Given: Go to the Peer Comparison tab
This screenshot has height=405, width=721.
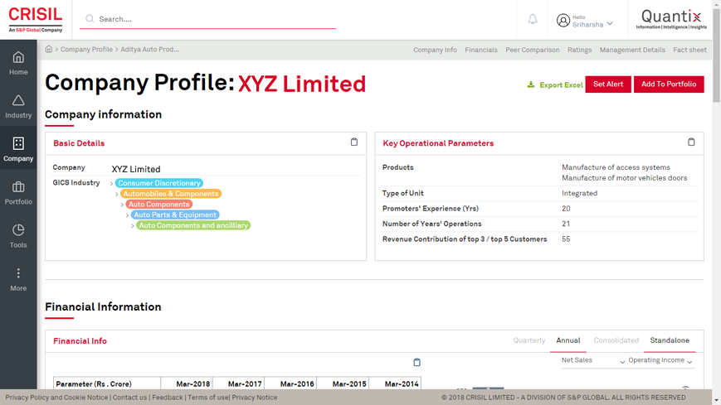Looking at the screenshot, I should 532,50.
